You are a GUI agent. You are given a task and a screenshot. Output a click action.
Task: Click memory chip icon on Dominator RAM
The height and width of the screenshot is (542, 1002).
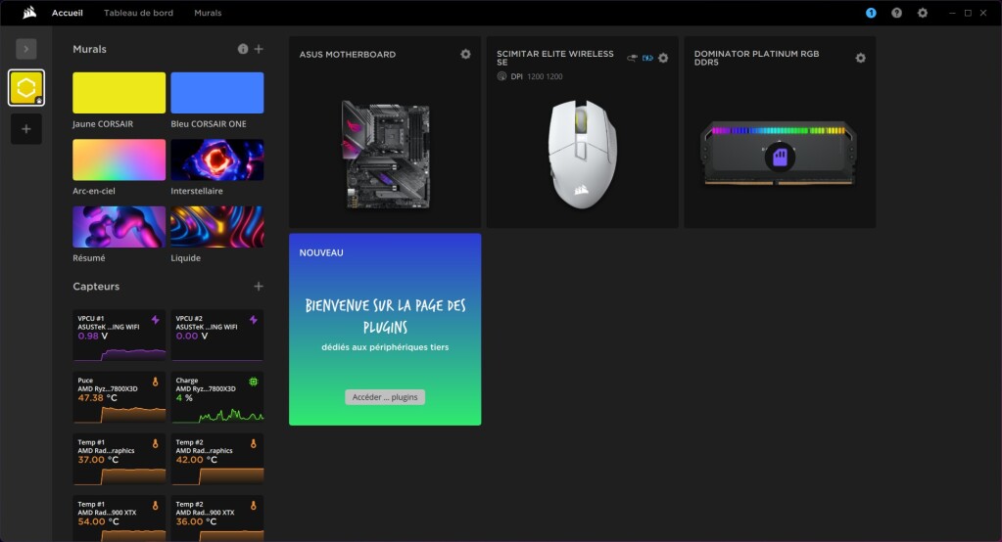780,158
